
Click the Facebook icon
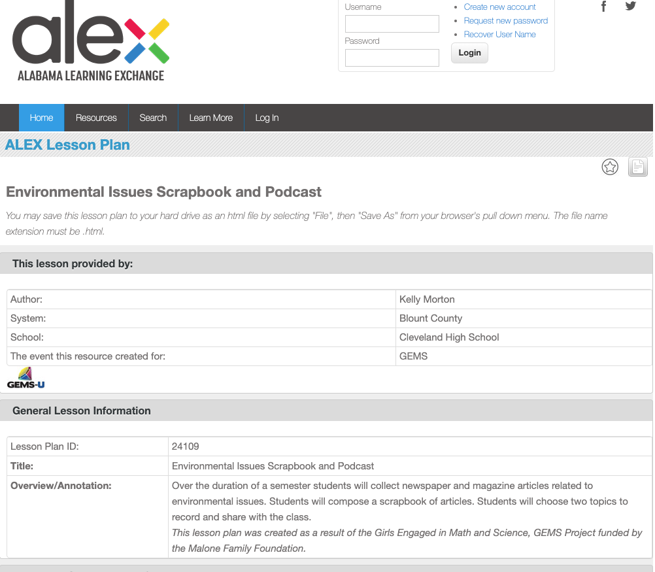[x=603, y=6]
